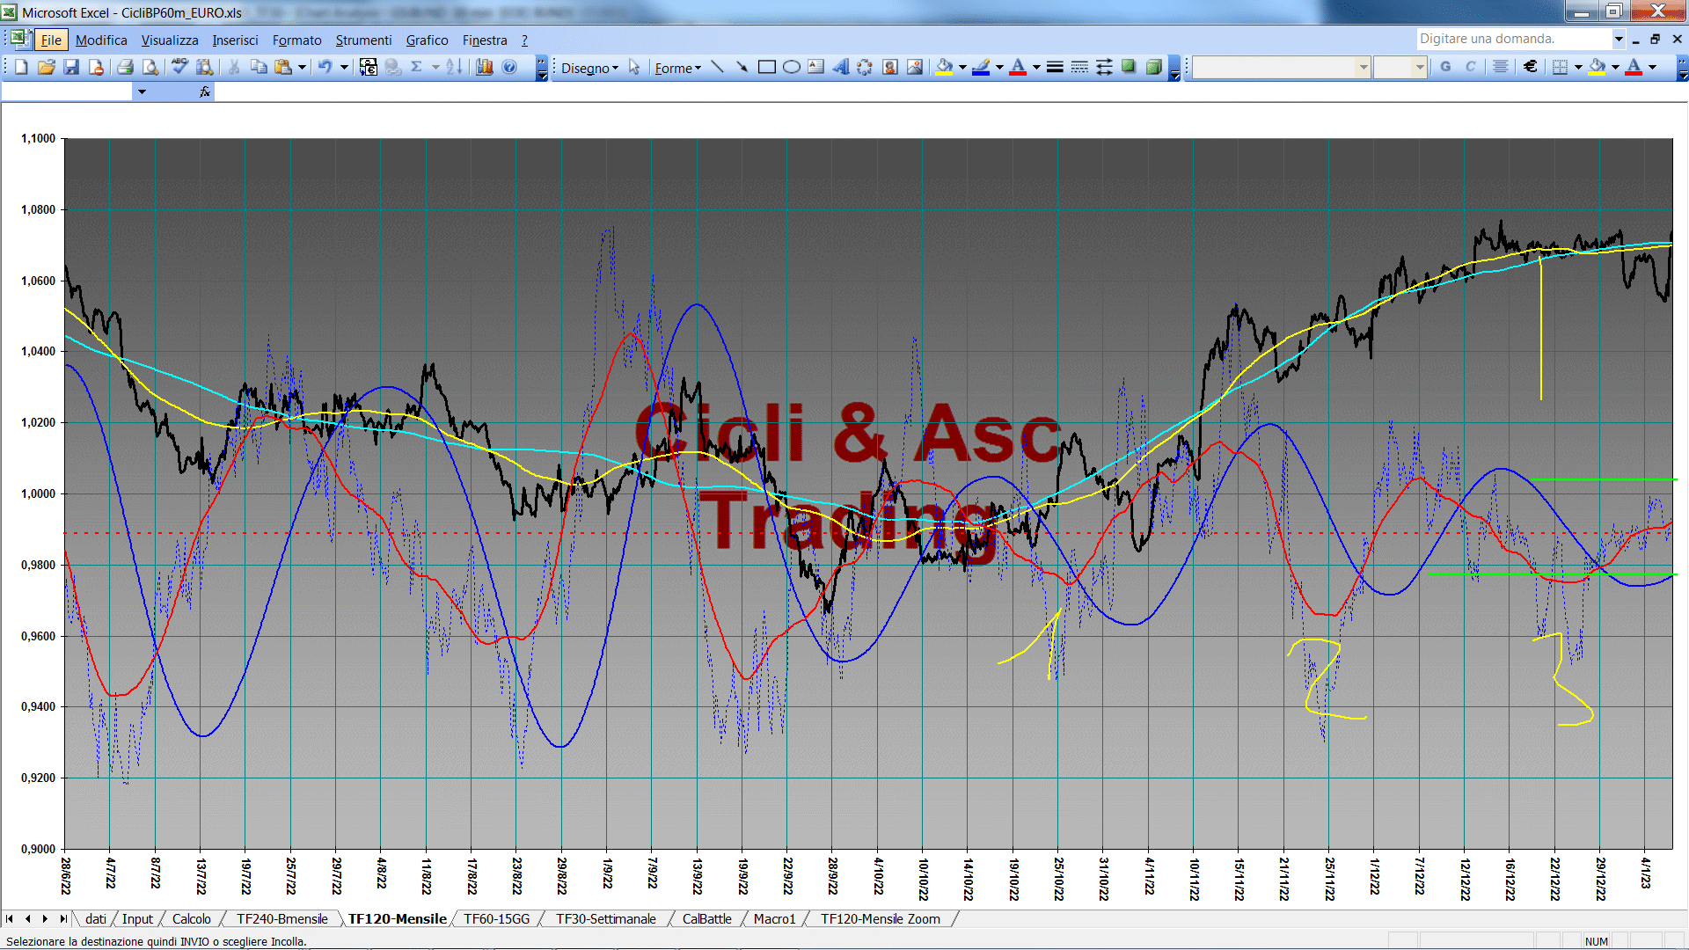Click the Formatting toolbar yellow Fill Color bucket
The height and width of the screenshot is (950, 1689).
coord(1598,67)
